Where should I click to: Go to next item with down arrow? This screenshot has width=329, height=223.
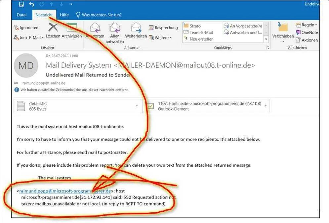tap(61, 4)
